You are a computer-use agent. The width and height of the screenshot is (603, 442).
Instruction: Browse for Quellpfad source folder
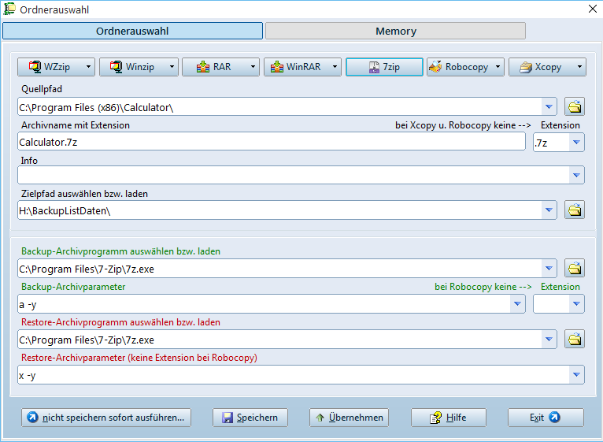(x=575, y=106)
